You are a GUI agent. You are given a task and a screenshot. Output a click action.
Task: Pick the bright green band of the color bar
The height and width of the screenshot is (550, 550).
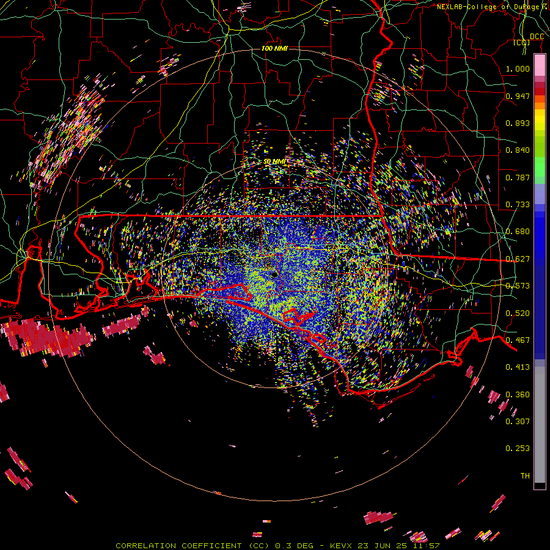click(540, 167)
